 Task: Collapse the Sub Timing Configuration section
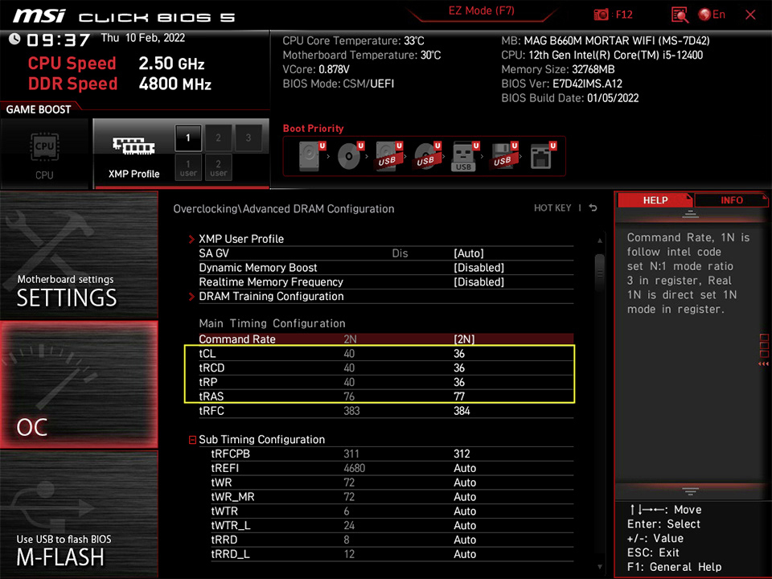point(193,440)
